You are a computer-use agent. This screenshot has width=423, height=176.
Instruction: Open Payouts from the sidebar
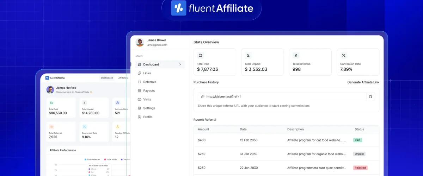pos(149,91)
